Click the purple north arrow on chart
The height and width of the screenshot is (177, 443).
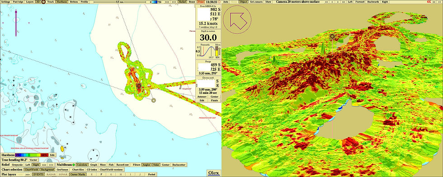tap(16, 23)
